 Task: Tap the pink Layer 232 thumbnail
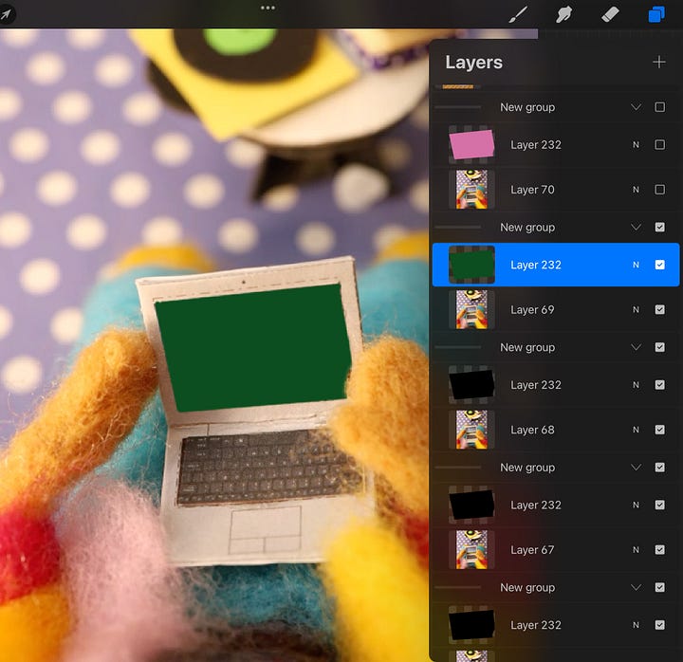pos(471,144)
